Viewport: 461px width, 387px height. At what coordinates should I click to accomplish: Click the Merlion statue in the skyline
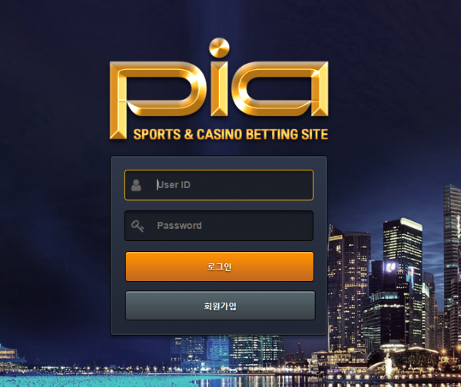389,363
